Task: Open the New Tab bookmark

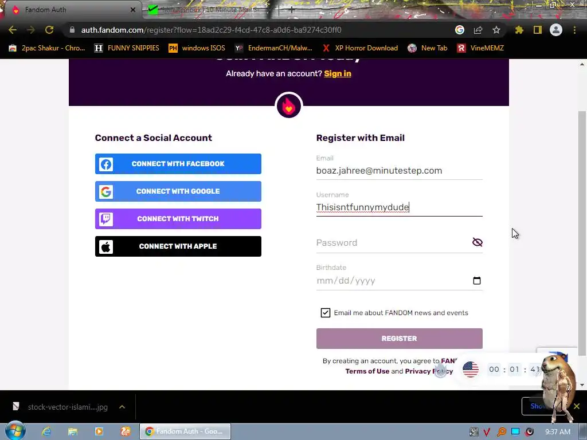Action: tap(428, 48)
